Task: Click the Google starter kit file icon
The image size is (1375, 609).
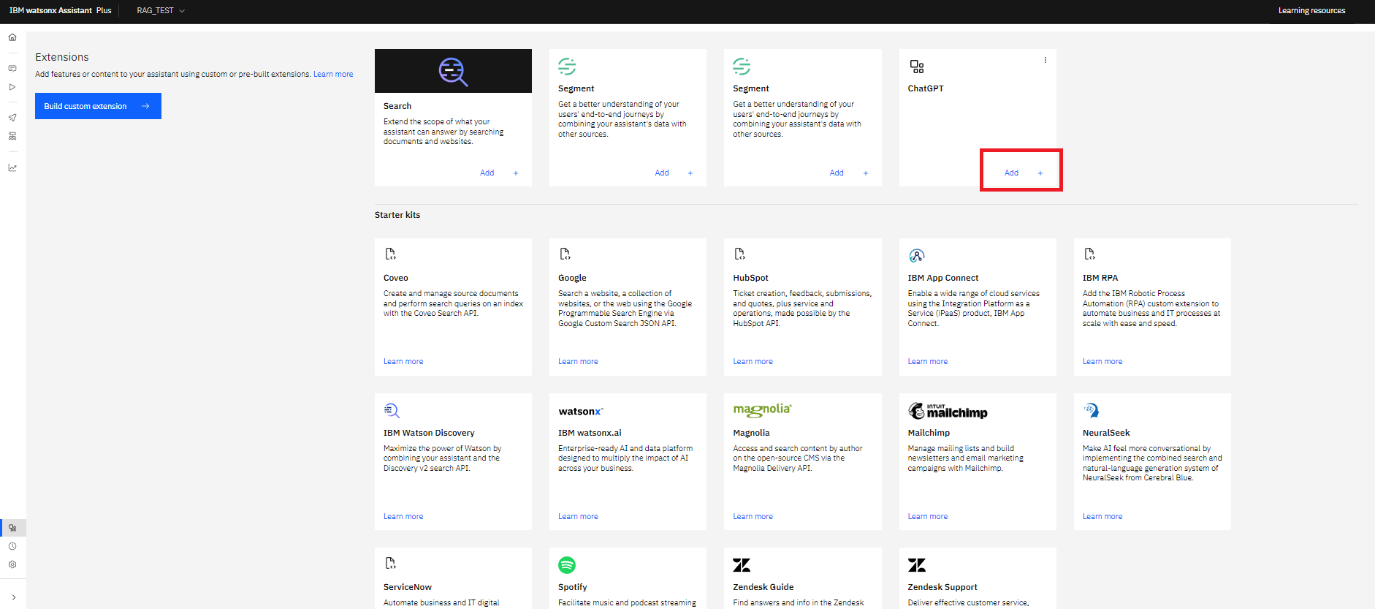Action: point(565,254)
